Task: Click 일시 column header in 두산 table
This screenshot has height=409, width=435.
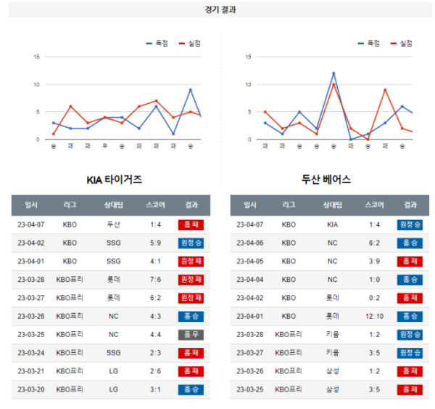Action: (x=250, y=205)
